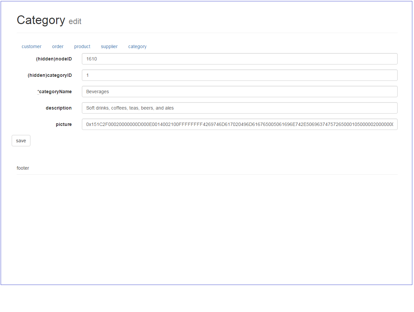The image size is (414, 312).
Task: Click the save button
Action: 21,141
